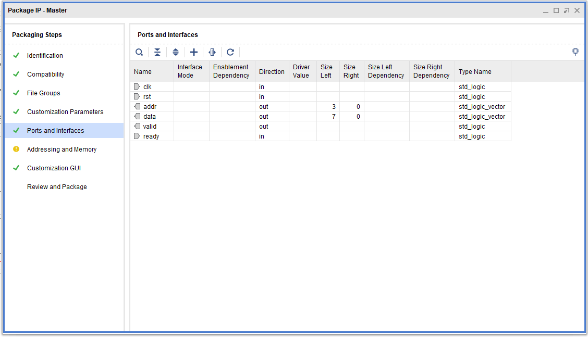Sort by the Direction column header
This screenshot has height=337, width=588.
click(x=272, y=71)
